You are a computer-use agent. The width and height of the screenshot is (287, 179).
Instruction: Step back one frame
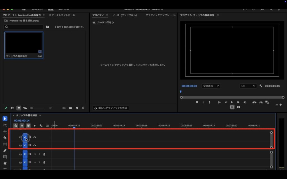[226, 102]
